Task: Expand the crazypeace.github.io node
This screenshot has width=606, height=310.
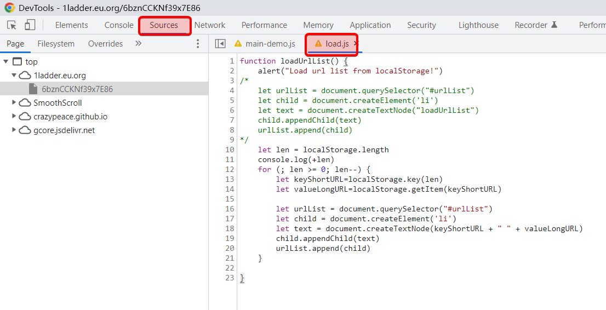Action: tap(14, 117)
